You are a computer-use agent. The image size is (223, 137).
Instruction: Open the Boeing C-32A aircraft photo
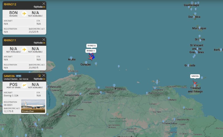click(x=33, y=106)
